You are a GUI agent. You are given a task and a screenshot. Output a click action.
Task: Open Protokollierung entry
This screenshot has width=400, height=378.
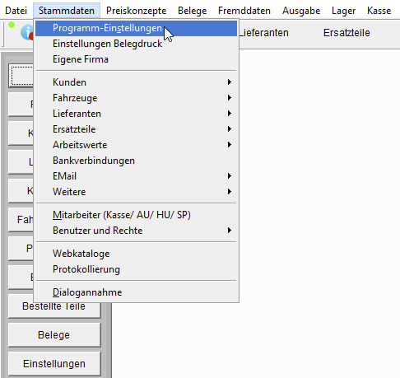tap(136, 269)
